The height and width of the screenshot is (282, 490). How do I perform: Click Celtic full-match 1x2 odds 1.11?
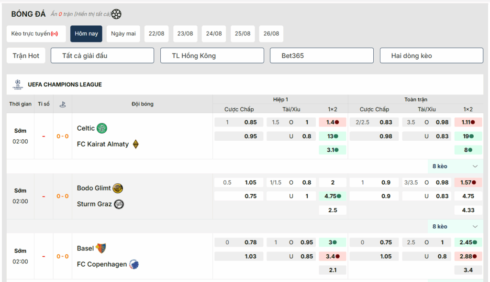tap(468, 122)
